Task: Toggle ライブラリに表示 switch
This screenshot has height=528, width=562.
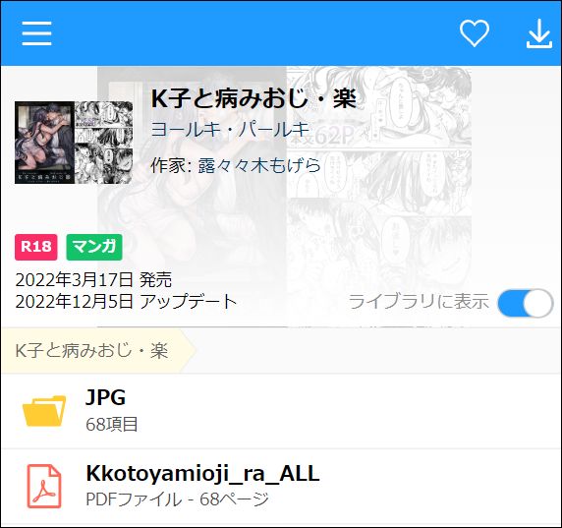Action: pyautogui.click(x=526, y=303)
